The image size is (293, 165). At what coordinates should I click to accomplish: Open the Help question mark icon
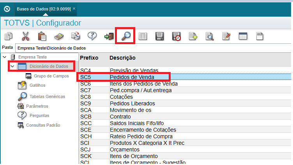[92, 36]
